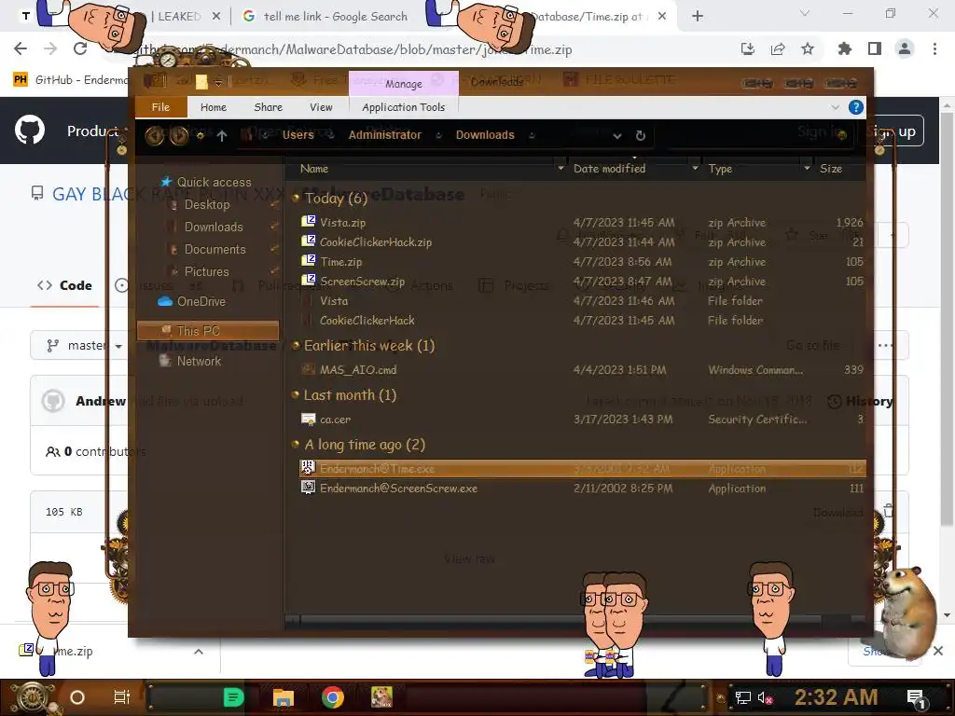Select This PC in navigation pane
Screen dimensions: 955x716
[x=208, y=331]
